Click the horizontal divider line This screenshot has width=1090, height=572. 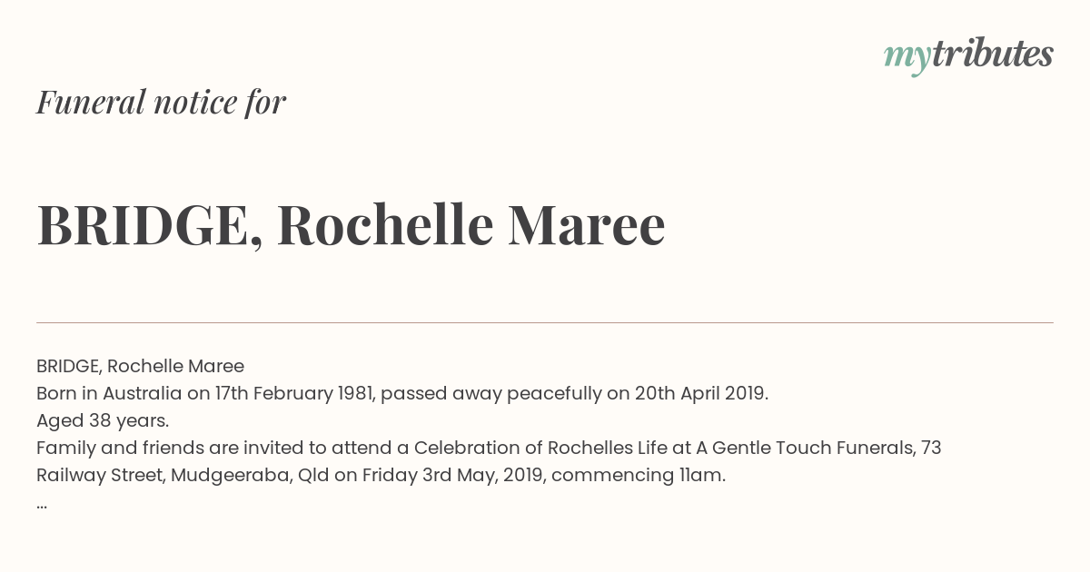tap(545, 322)
